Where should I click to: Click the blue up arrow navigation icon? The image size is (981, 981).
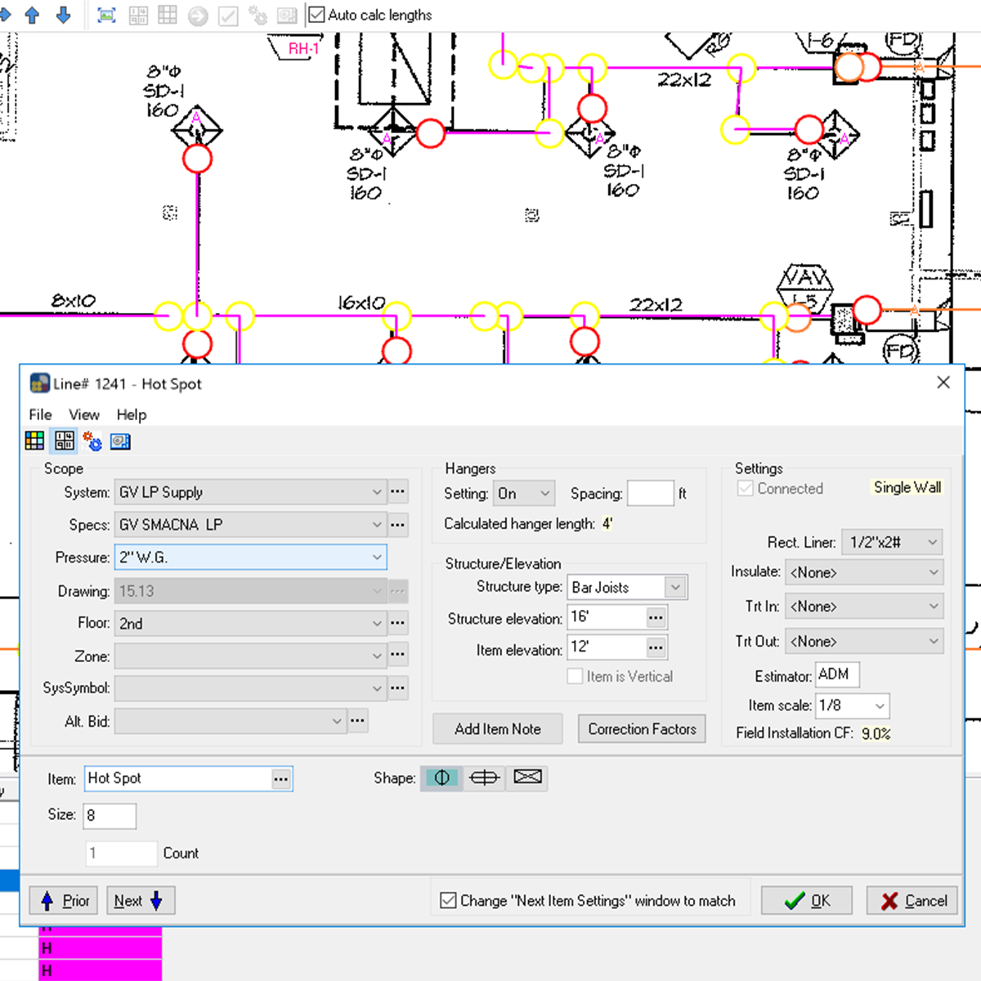(32, 14)
